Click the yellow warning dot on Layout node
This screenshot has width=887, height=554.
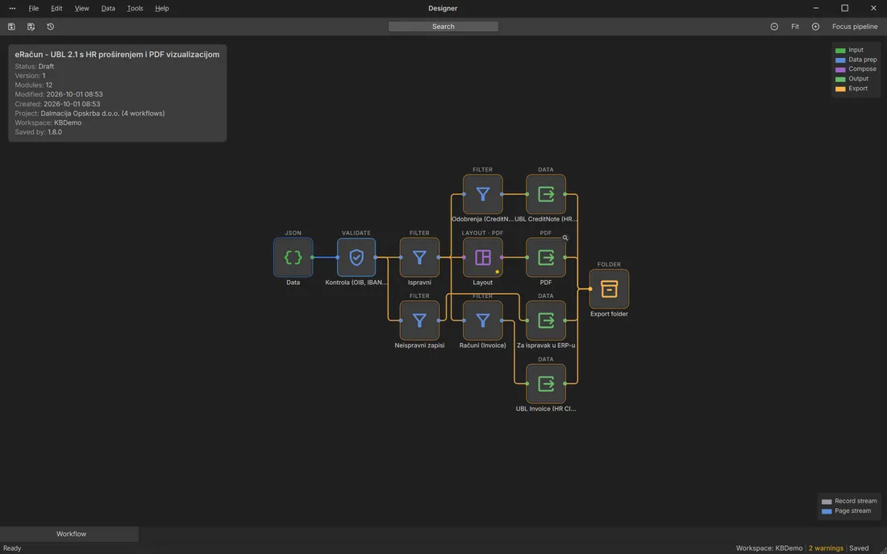(x=498, y=271)
